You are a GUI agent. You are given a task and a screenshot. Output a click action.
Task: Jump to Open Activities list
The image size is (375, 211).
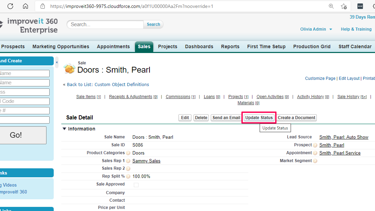coord(273,97)
